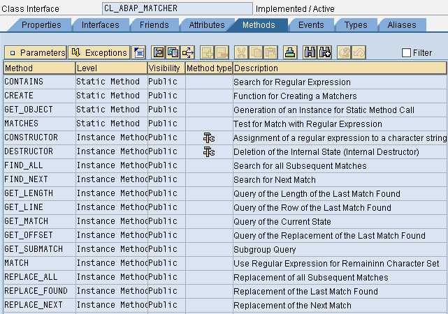This screenshot has height=314, width=448.
Task: Select the REPLACE_ALL method cell
Action: point(39,277)
